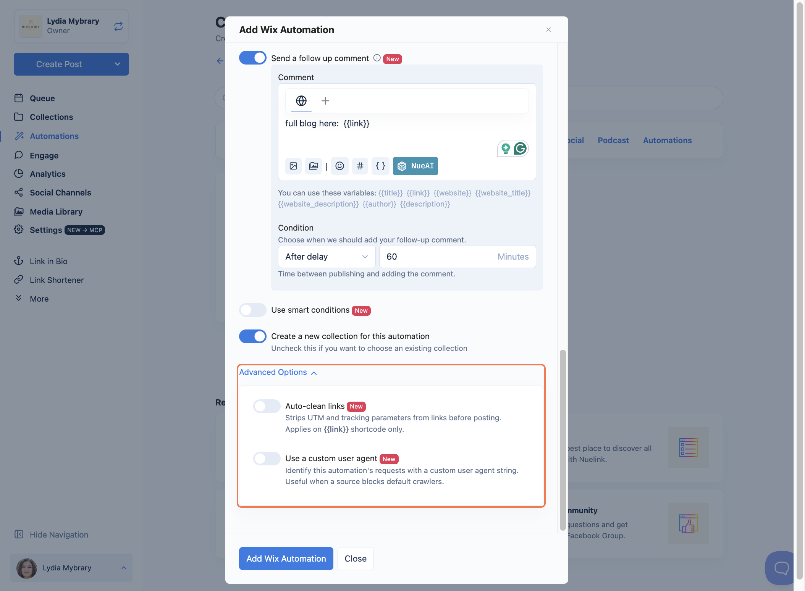Click the checklist thumbnail in resources card
This screenshot has width=805, height=591.
pos(688,447)
